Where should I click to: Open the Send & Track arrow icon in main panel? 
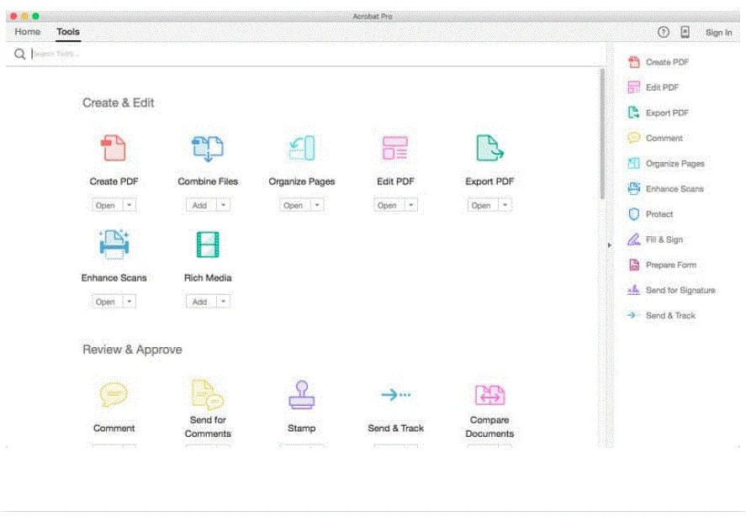[x=396, y=394]
